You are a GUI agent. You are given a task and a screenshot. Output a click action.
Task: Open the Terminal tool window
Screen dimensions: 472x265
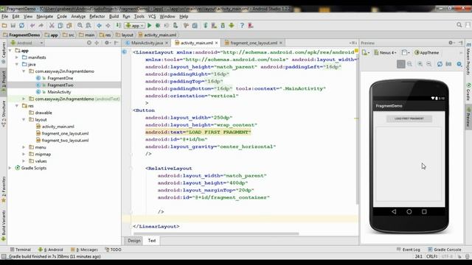pyautogui.click(x=21, y=250)
